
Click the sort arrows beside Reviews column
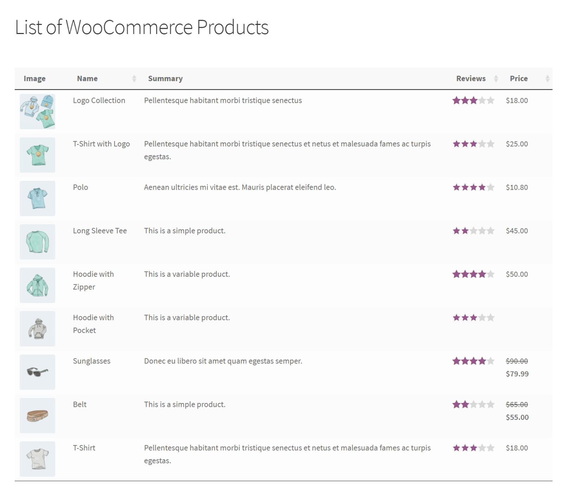[x=496, y=78]
